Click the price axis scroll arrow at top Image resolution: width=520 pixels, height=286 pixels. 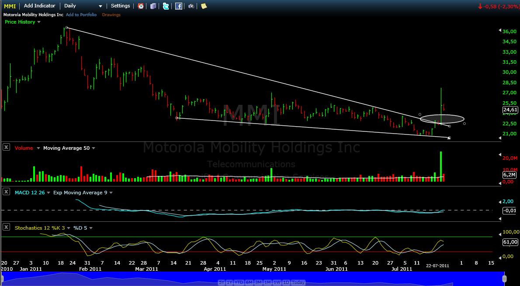[500, 31]
